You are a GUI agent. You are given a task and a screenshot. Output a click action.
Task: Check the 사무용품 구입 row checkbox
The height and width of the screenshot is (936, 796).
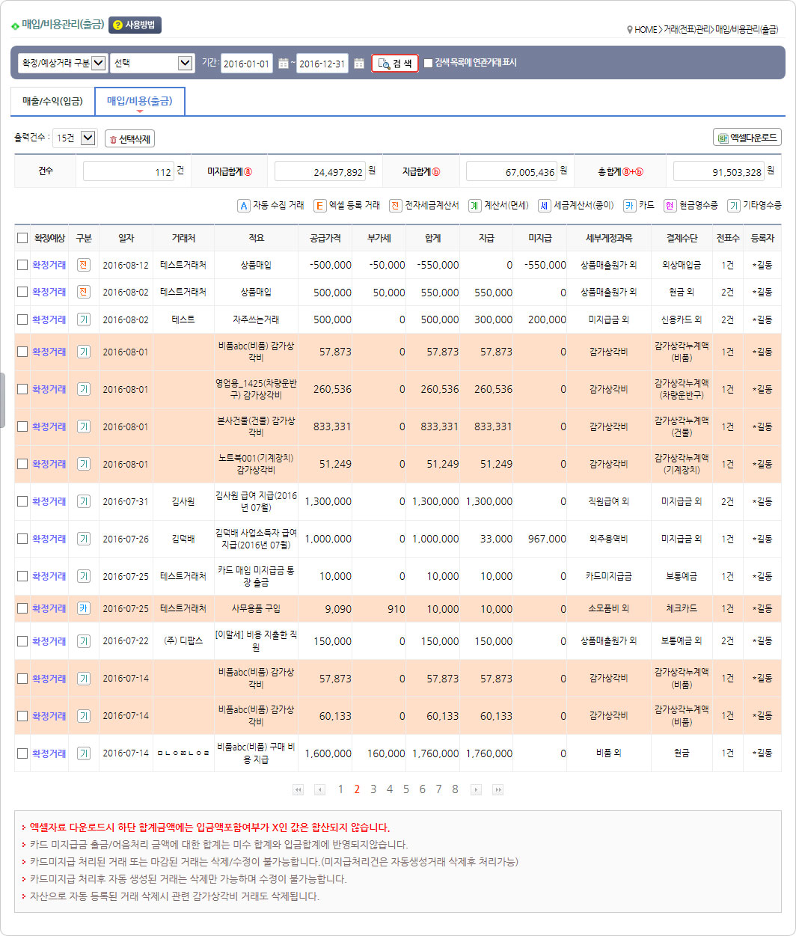pos(22,608)
